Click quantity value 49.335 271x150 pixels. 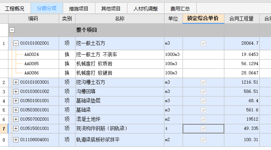tap(251, 129)
